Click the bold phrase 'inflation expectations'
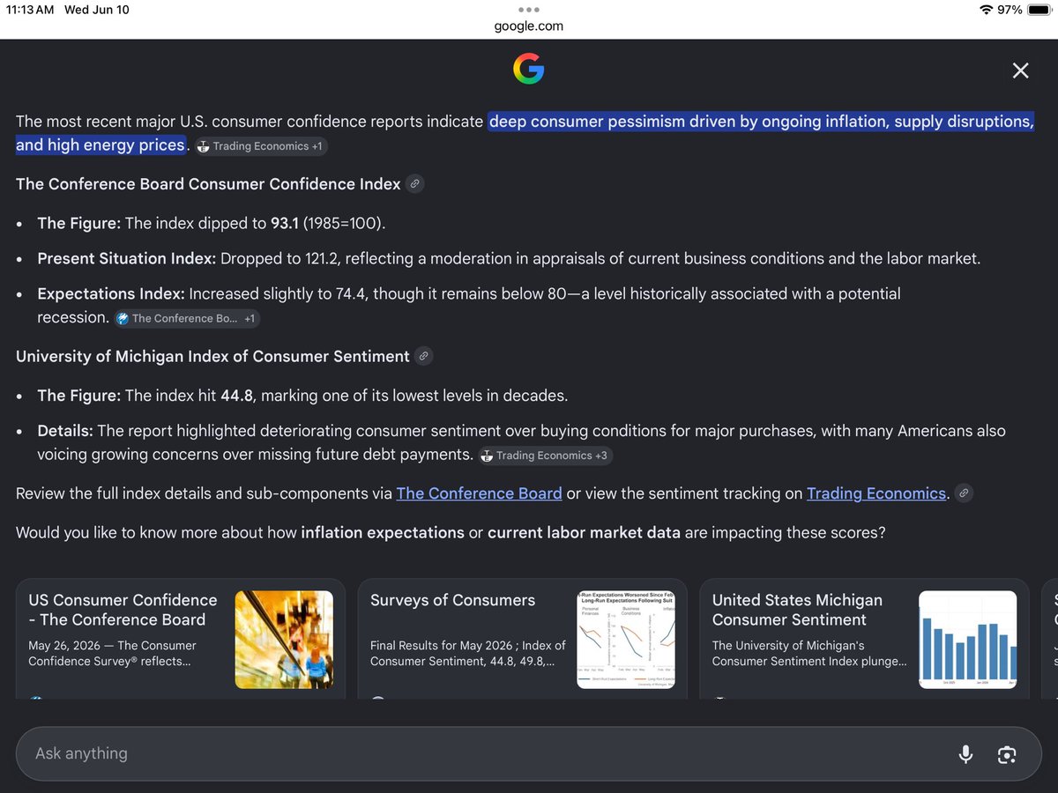The height and width of the screenshot is (793, 1058). pos(382,532)
